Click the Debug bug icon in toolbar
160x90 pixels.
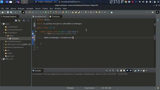click(x=40, y=12)
